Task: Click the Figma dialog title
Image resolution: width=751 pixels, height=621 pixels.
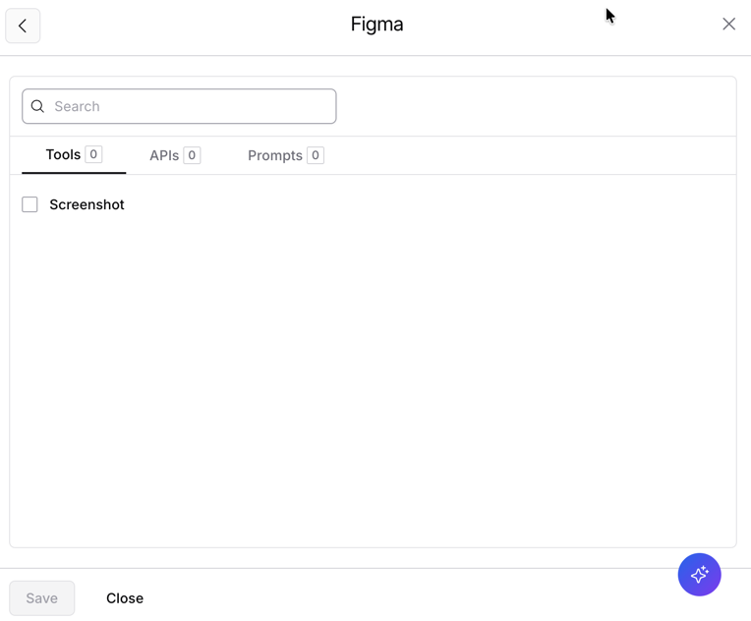Action: [376, 25]
